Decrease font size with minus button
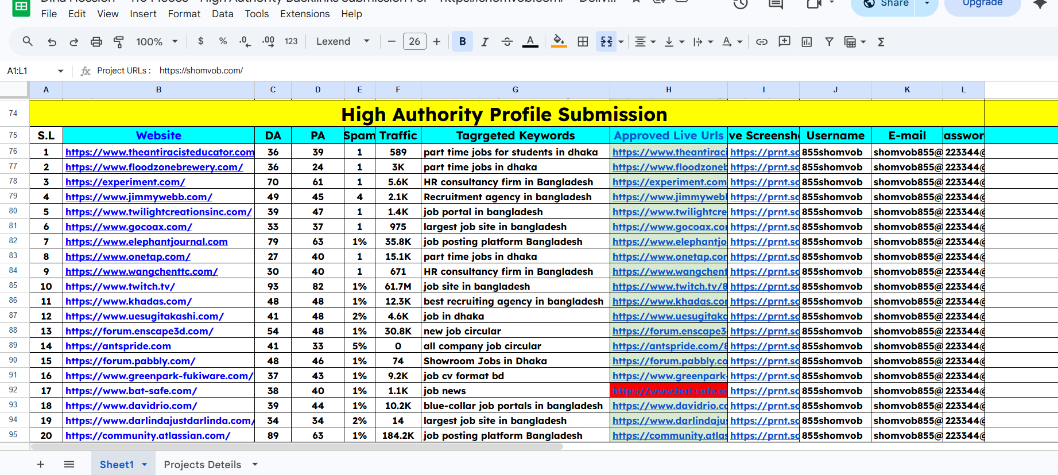This screenshot has width=1058, height=475. [392, 41]
